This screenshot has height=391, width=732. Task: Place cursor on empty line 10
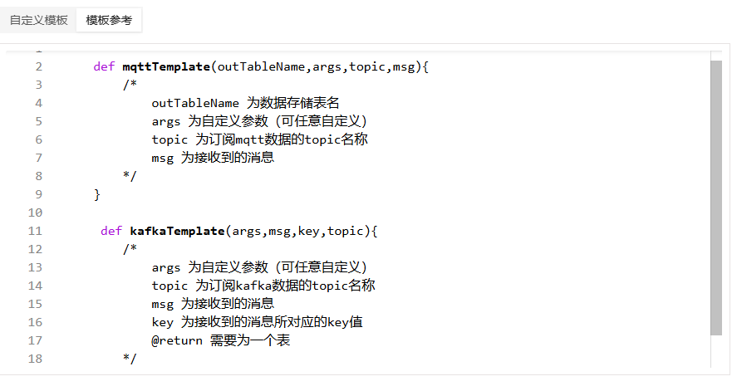(373, 213)
